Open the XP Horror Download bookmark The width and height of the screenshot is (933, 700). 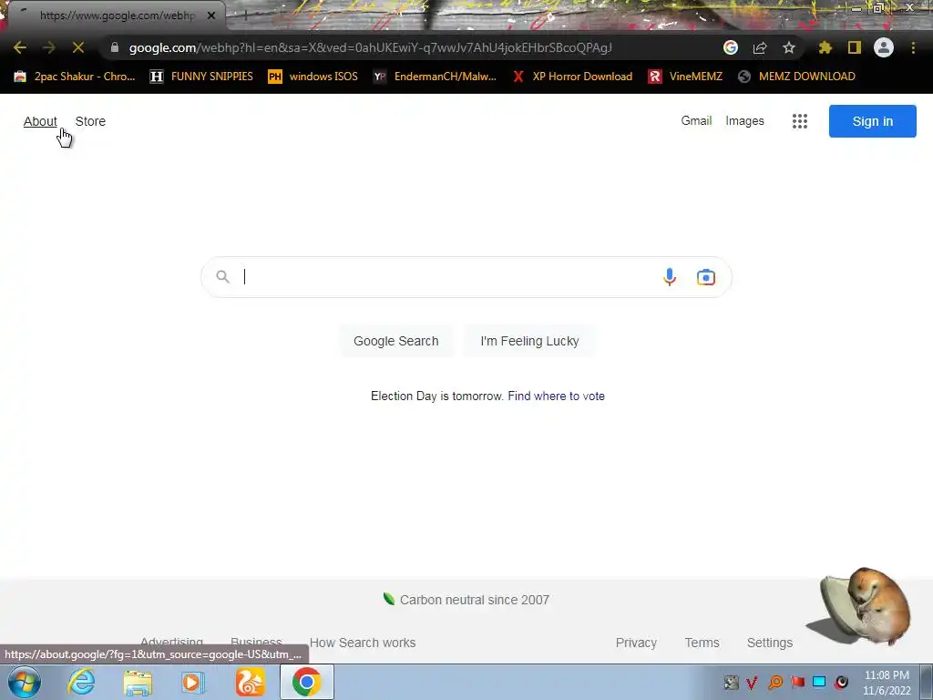(572, 77)
